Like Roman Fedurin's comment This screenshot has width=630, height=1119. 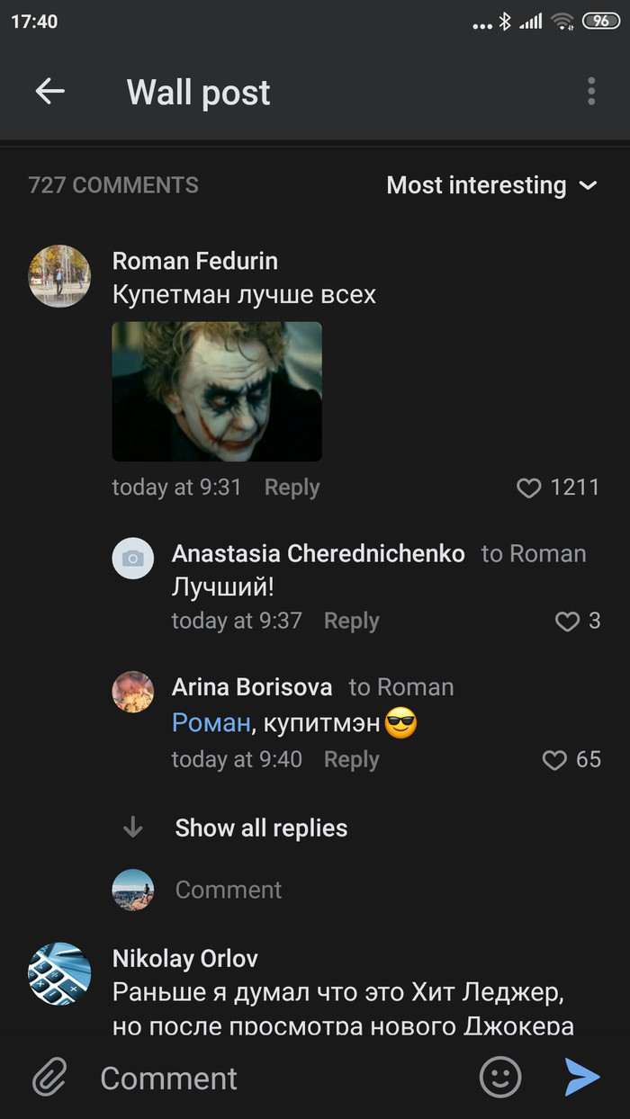pyautogui.click(x=529, y=488)
